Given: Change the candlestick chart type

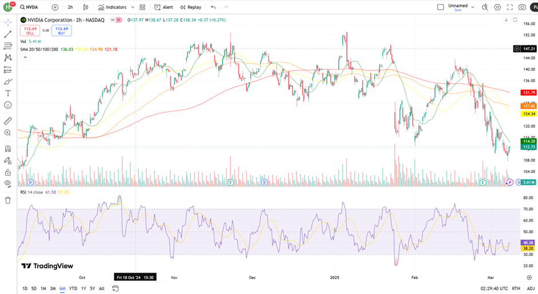Looking at the screenshot, I should coord(86,7).
